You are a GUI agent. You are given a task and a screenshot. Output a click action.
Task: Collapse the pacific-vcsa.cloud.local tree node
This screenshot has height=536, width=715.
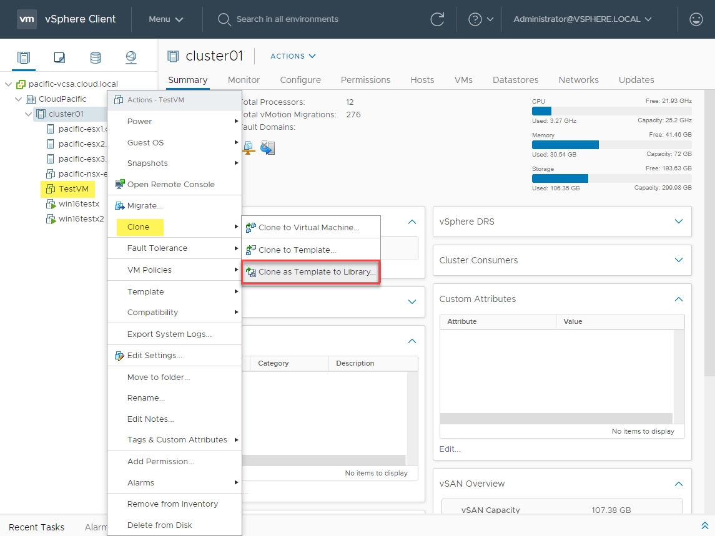[8, 84]
